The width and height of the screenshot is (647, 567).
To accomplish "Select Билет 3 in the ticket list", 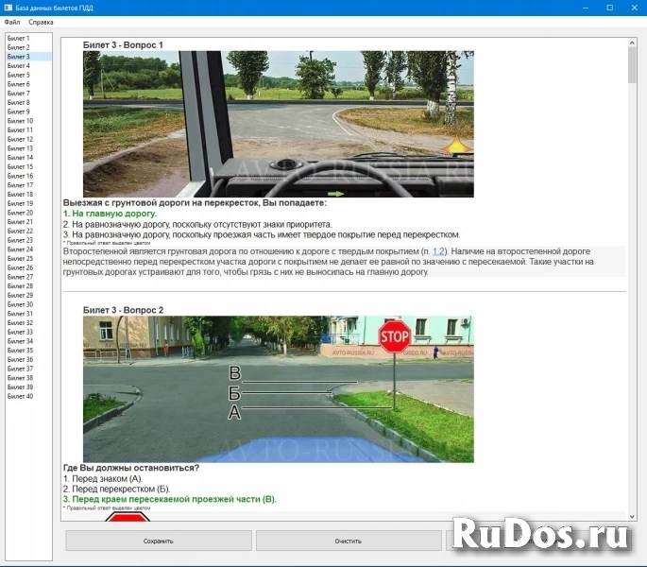I will [x=19, y=57].
